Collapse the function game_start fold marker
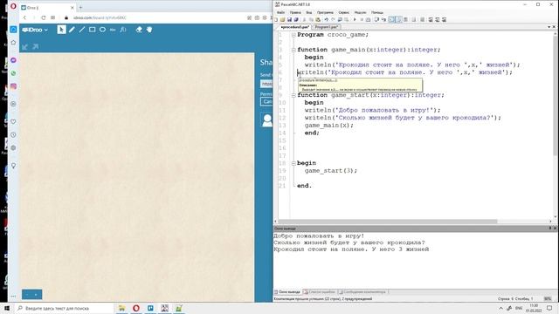The height and width of the screenshot is (314, 559). [x=293, y=95]
